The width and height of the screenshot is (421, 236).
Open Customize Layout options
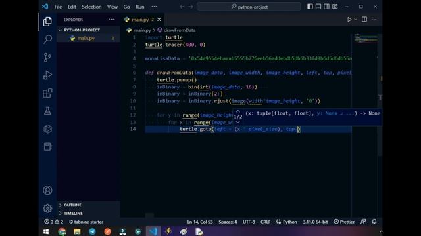click(335, 7)
